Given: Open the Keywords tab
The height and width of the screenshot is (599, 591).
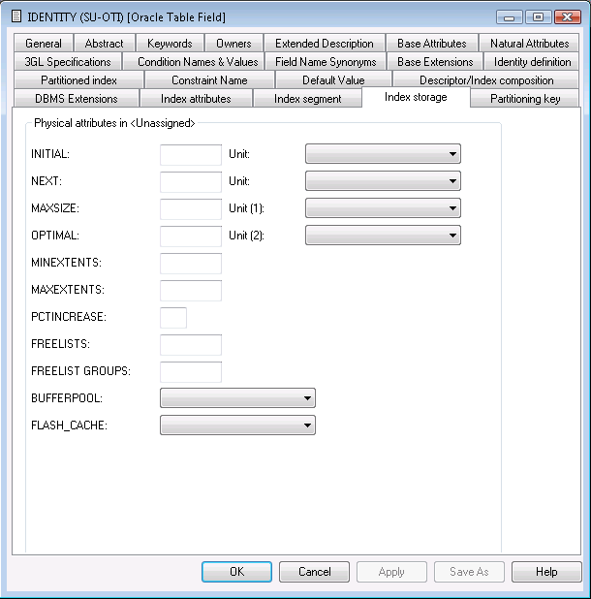Looking at the screenshot, I should pos(170,44).
